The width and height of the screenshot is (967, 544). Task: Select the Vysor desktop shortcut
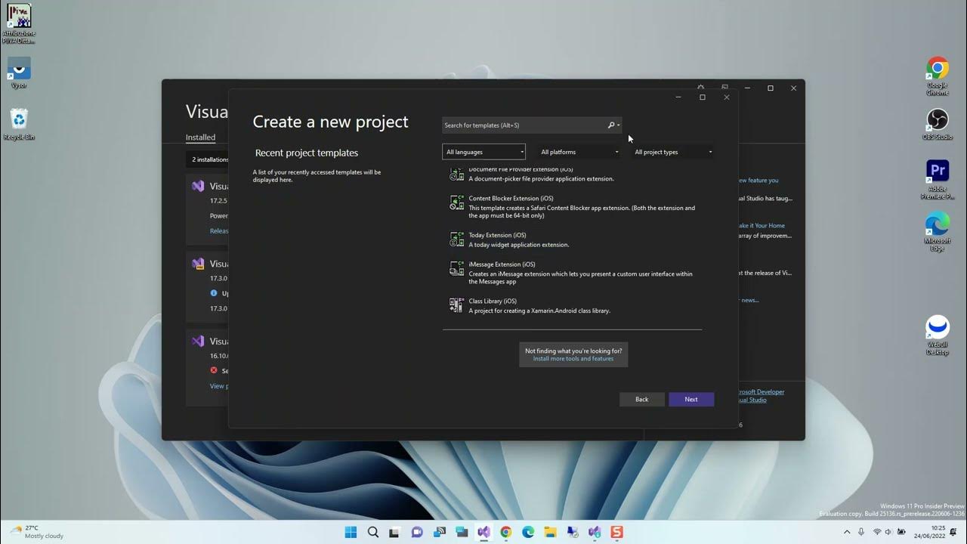19,73
